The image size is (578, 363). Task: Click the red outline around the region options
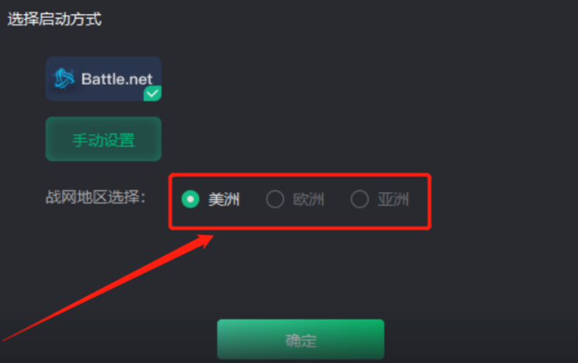click(299, 175)
